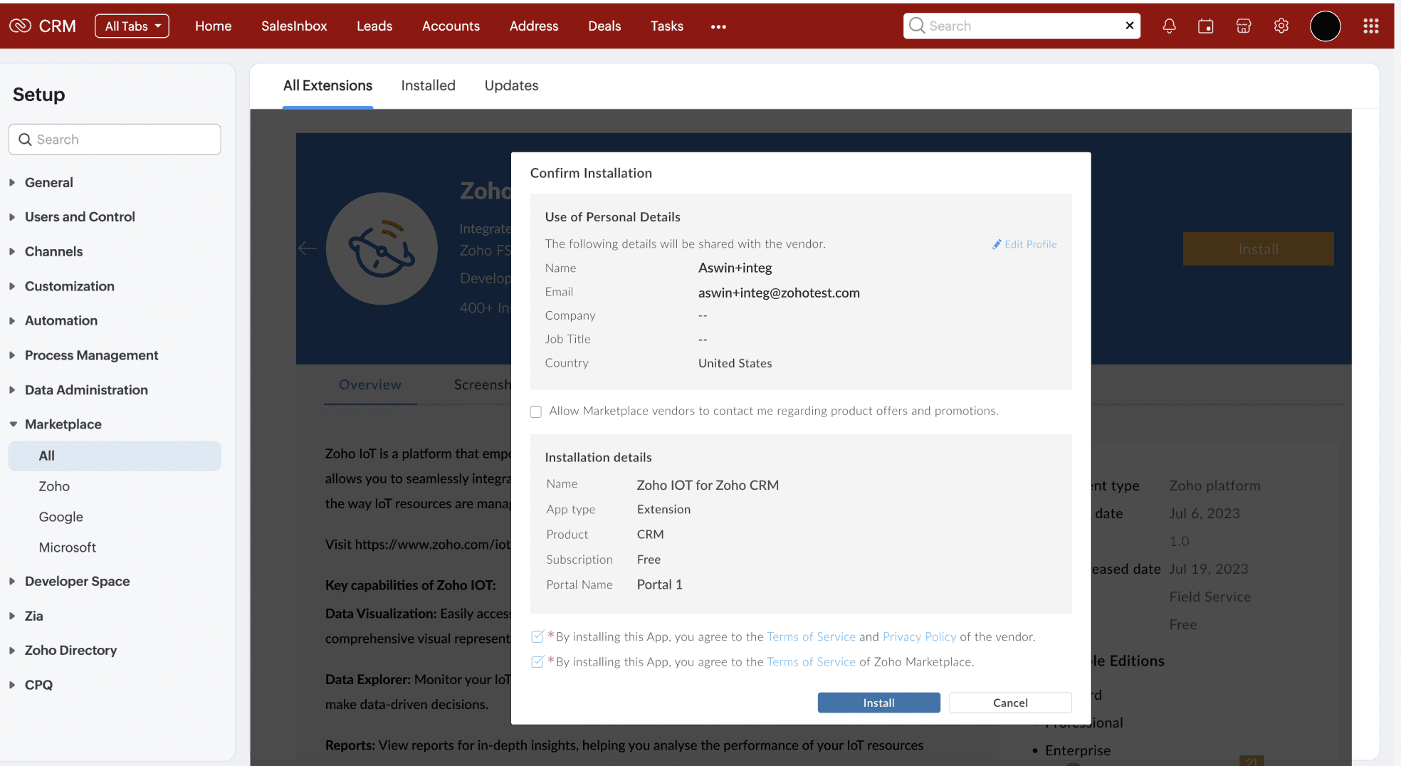Screen dimensions: 1401x766
Task: Click Cancel in Confirm Installation dialog
Action: [1010, 703]
